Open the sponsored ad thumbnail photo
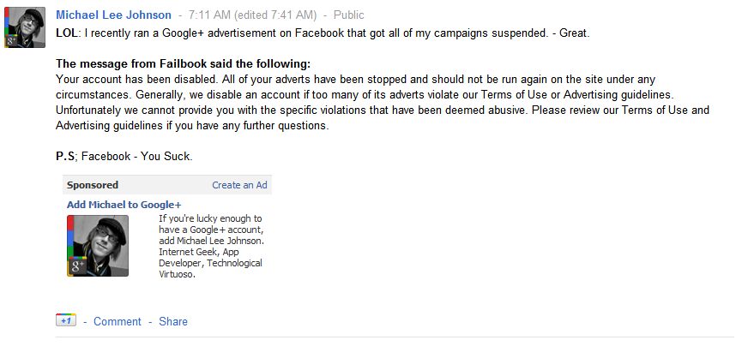742x346 pixels. [x=98, y=246]
